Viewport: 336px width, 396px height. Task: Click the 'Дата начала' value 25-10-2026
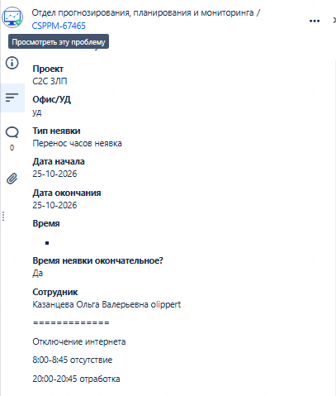click(x=54, y=174)
